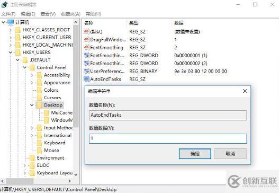The image size is (279, 193).
Task: Click the tree scroll up arrow
Action: click(76, 22)
